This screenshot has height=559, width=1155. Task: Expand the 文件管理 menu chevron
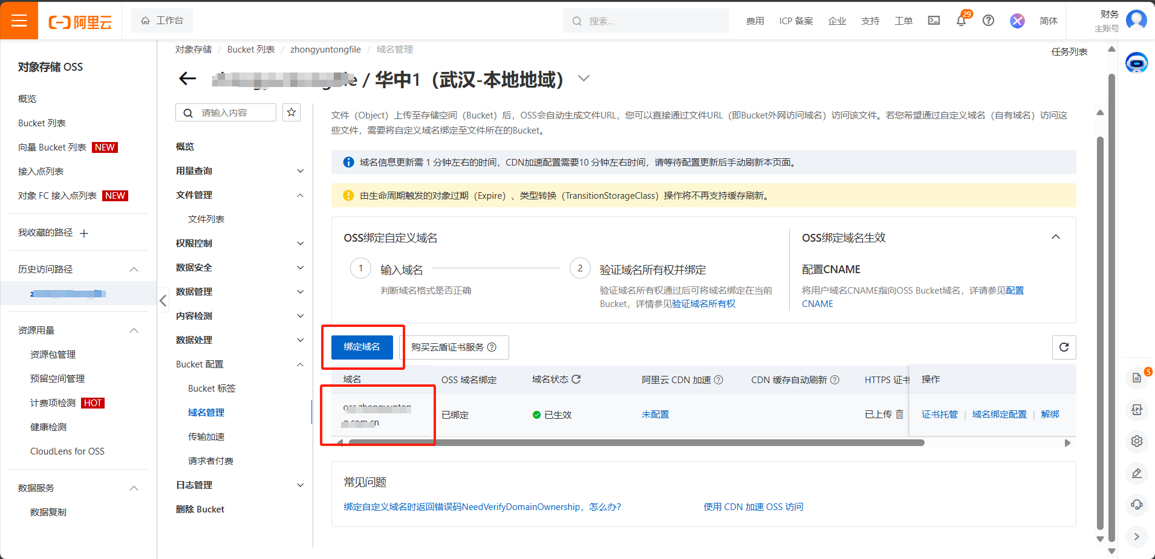tap(301, 195)
